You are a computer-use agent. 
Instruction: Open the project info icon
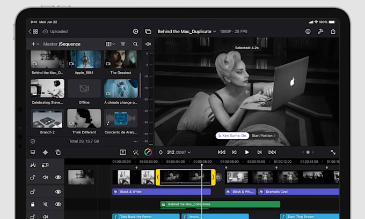tap(308, 32)
